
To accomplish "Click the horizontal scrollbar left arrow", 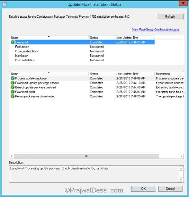I will 12,156.
